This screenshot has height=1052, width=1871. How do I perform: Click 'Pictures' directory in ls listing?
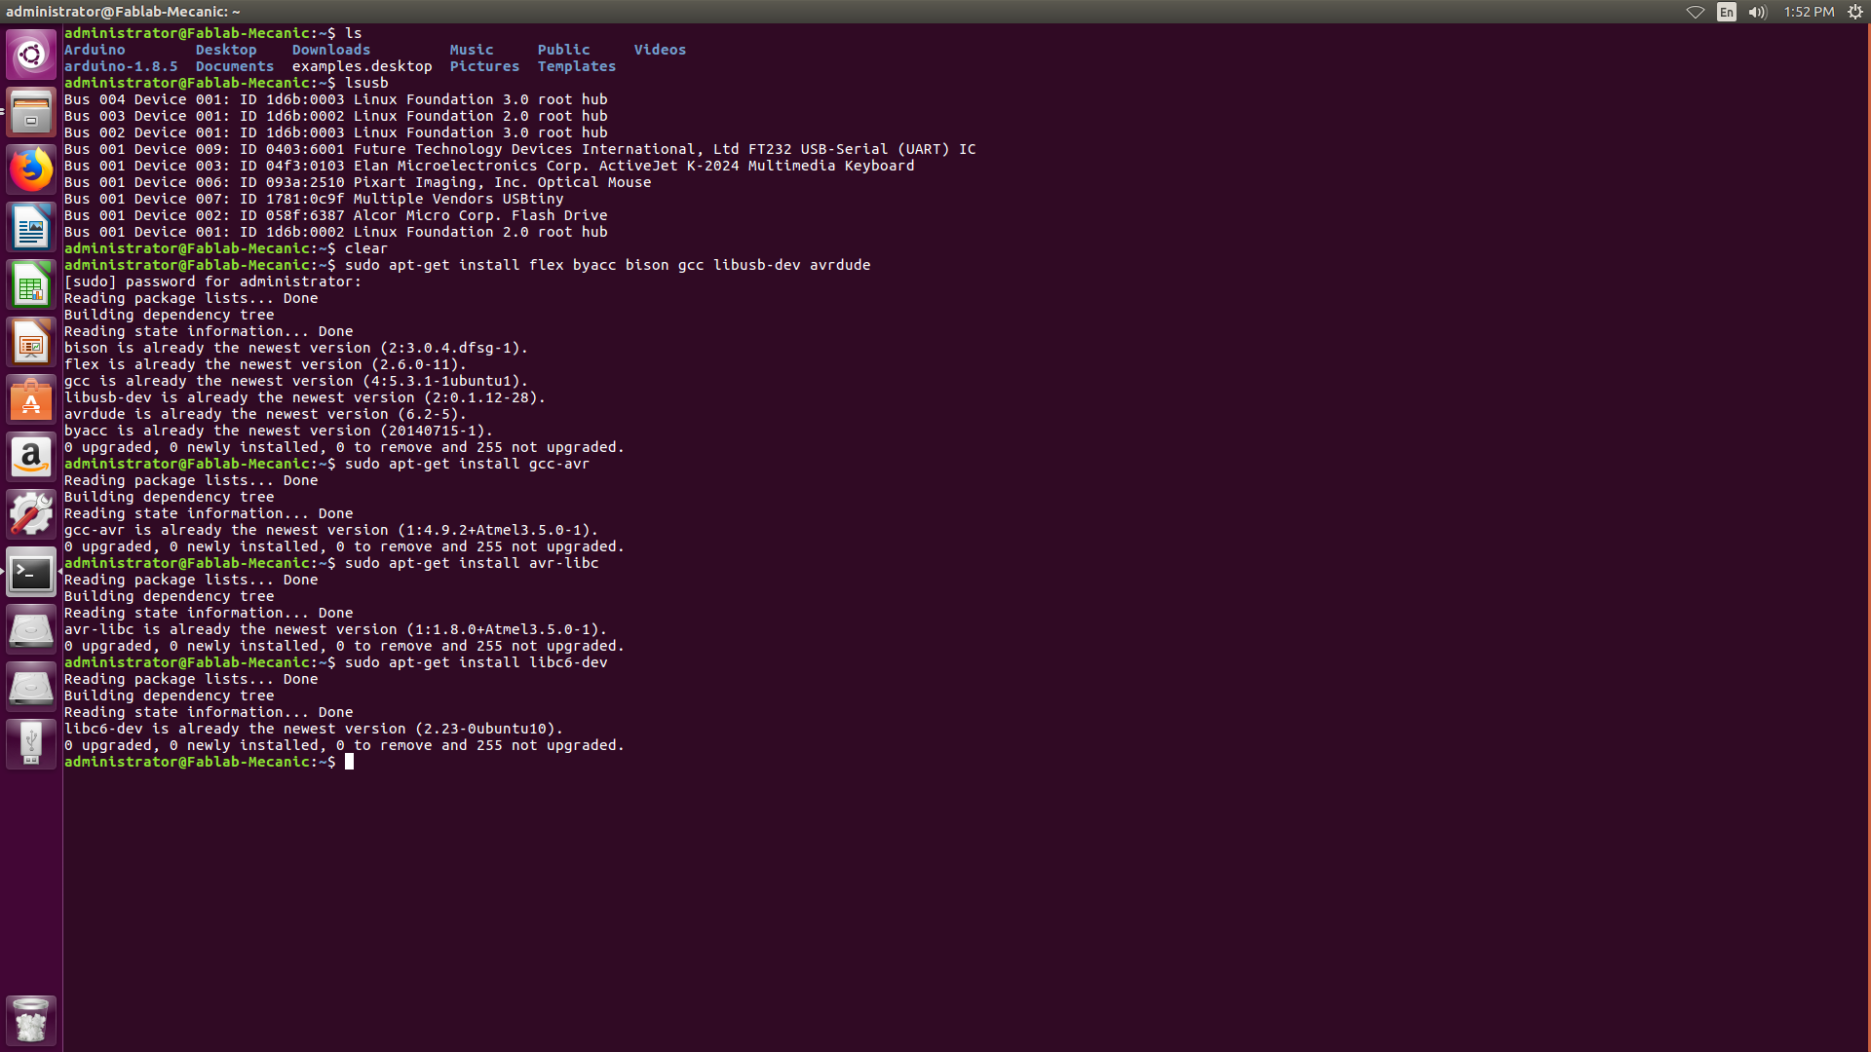pyautogui.click(x=484, y=66)
